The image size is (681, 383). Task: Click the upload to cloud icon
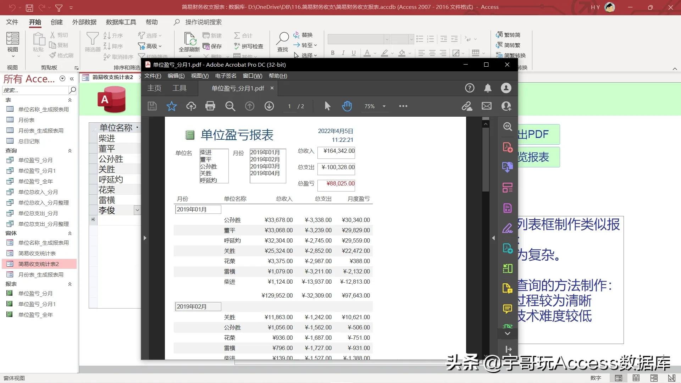[x=191, y=106]
